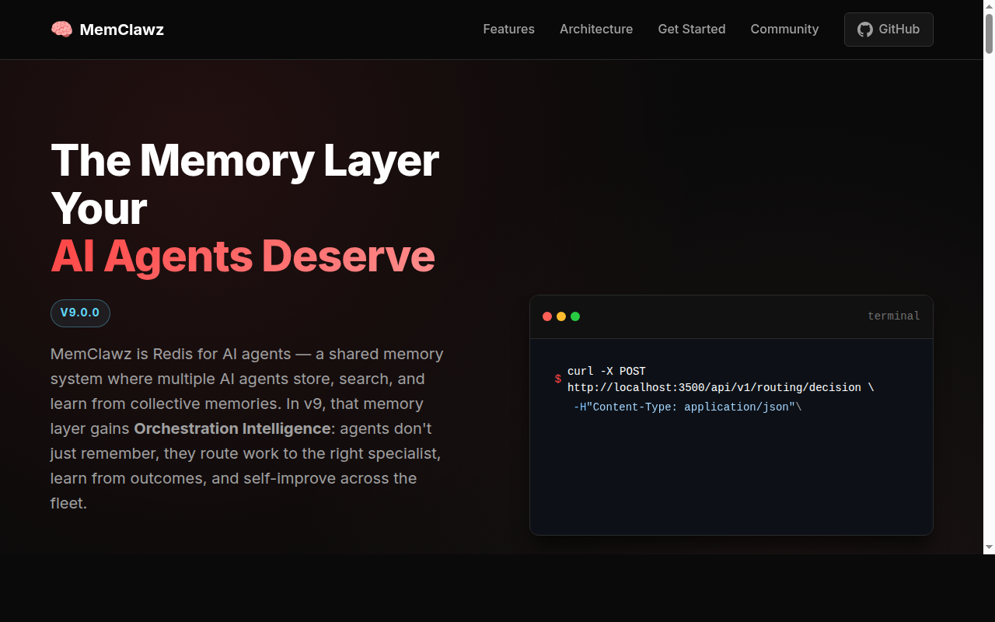Click the 'AI Agents Deserve' heading
This screenshot has width=995, height=622.
coord(243,256)
